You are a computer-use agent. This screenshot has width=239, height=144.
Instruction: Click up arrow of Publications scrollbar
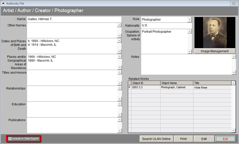coord(120,120)
